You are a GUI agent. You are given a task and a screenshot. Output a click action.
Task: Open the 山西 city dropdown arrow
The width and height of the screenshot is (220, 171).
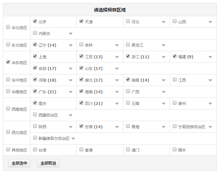(x=210, y=22)
